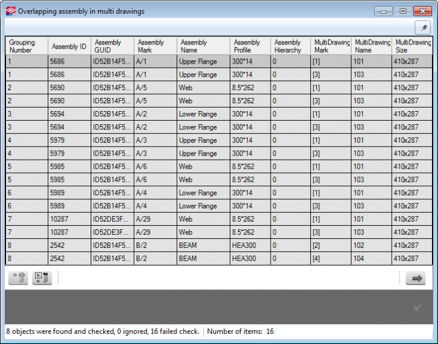The image size is (438, 344).
Task: Sort by Assembly Name column header
Action: tap(203, 46)
